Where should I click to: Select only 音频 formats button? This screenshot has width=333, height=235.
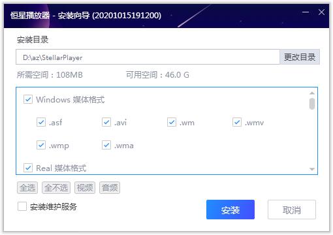click(110, 188)
